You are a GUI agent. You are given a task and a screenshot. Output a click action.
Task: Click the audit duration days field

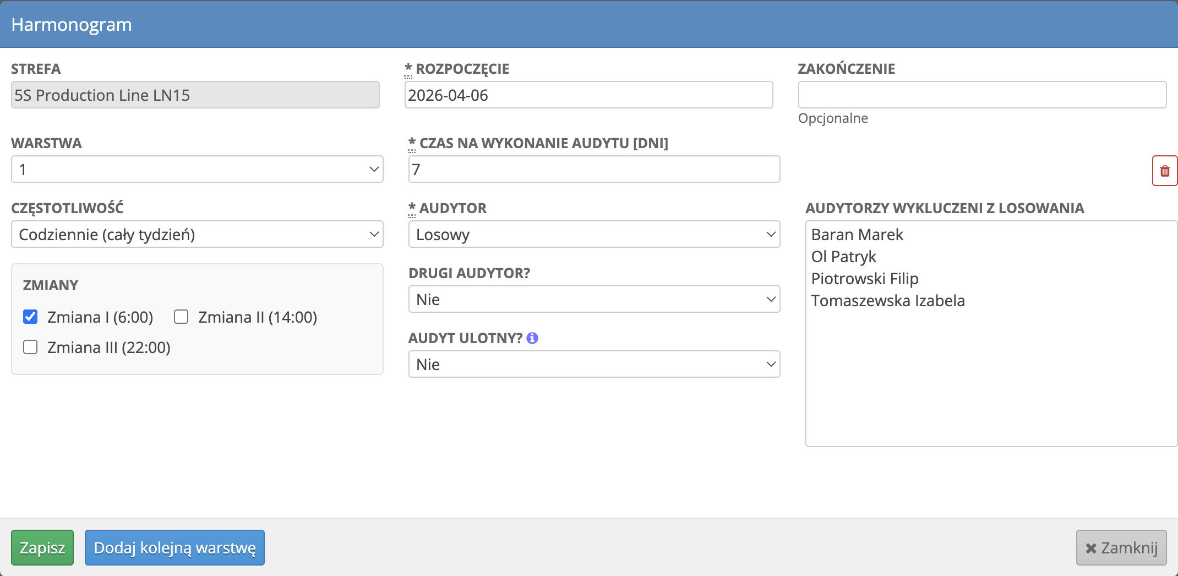click(x=594, y=169)
